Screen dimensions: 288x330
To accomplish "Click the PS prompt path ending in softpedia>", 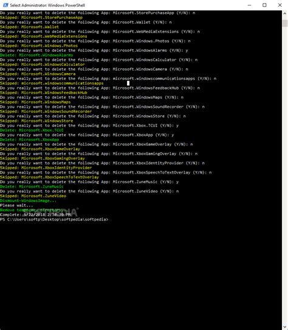I will [54, 220].
